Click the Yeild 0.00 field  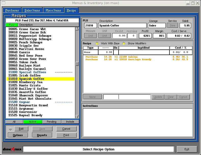(119, 36)
